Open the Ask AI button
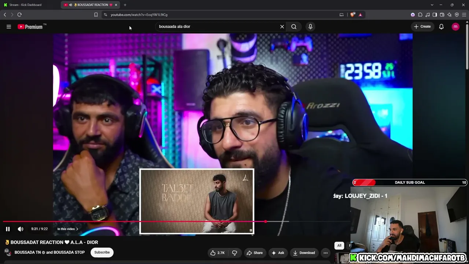Image resolution: width=469 pixels, height=264 pixels. (278, 253)
